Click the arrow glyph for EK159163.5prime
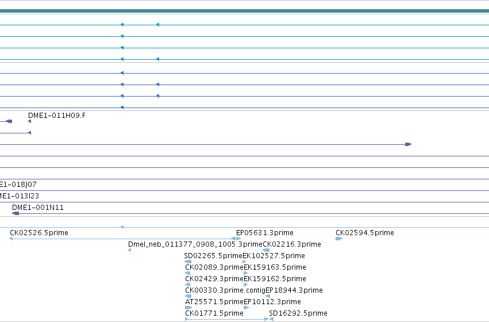489x322 pixels. pos(246,273)
